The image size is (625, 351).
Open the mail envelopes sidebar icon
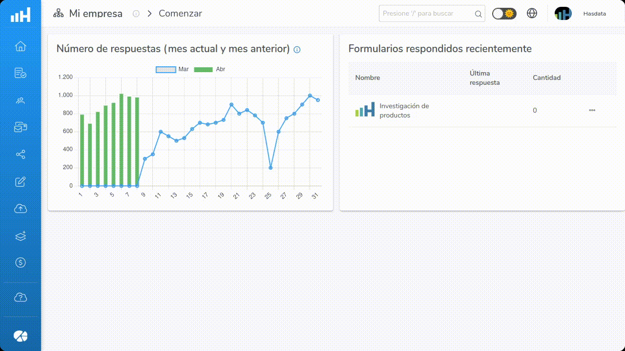click(21, 127)
